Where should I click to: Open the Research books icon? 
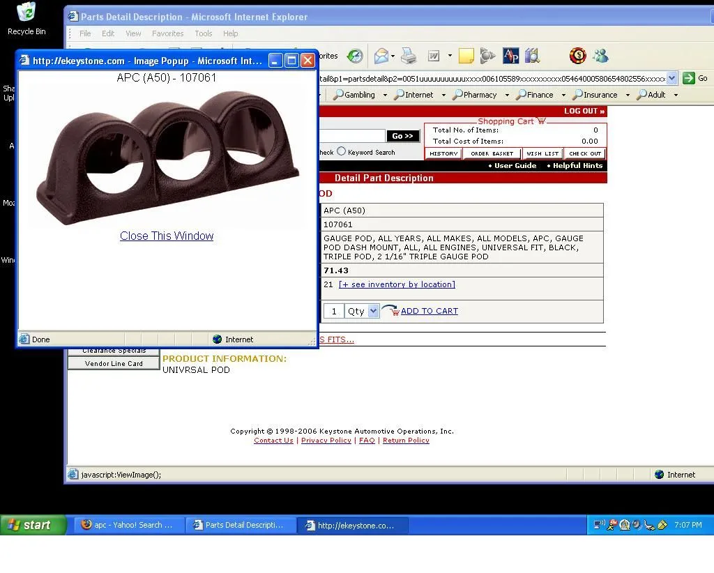[532, 56]
